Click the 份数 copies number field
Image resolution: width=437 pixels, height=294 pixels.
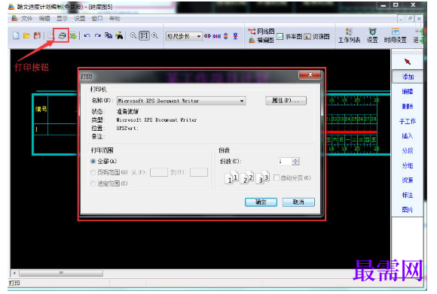click(x=285, y=162)
